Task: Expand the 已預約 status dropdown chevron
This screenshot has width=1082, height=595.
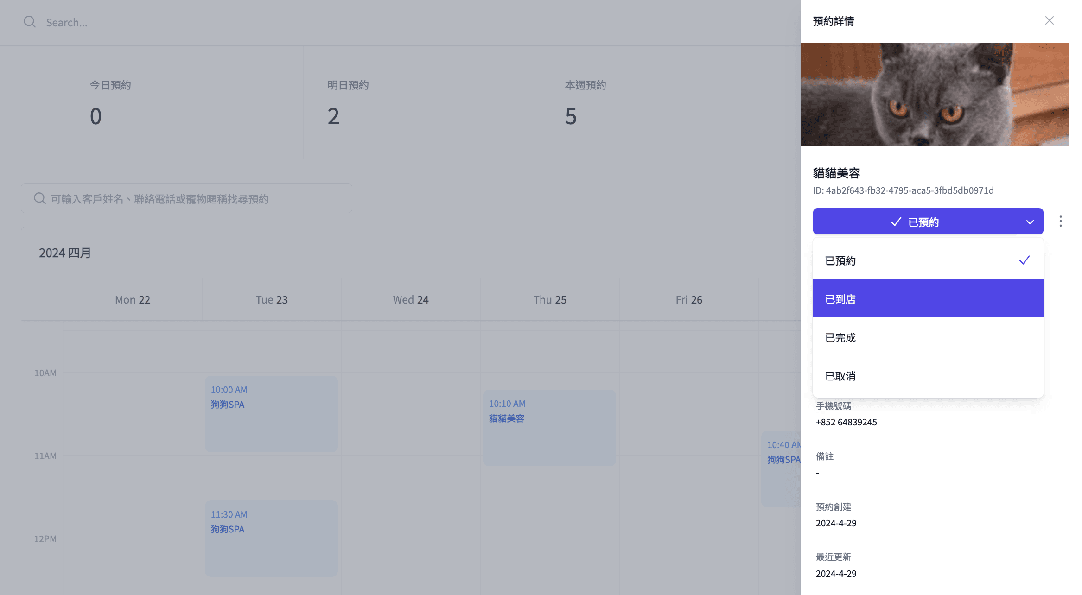Action: 1030,222
